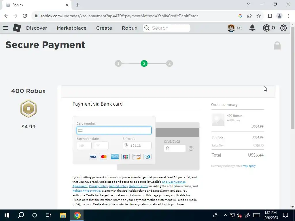Open File Explorer from taskbar
Viewport: 295px width, 221px height.
63,215
